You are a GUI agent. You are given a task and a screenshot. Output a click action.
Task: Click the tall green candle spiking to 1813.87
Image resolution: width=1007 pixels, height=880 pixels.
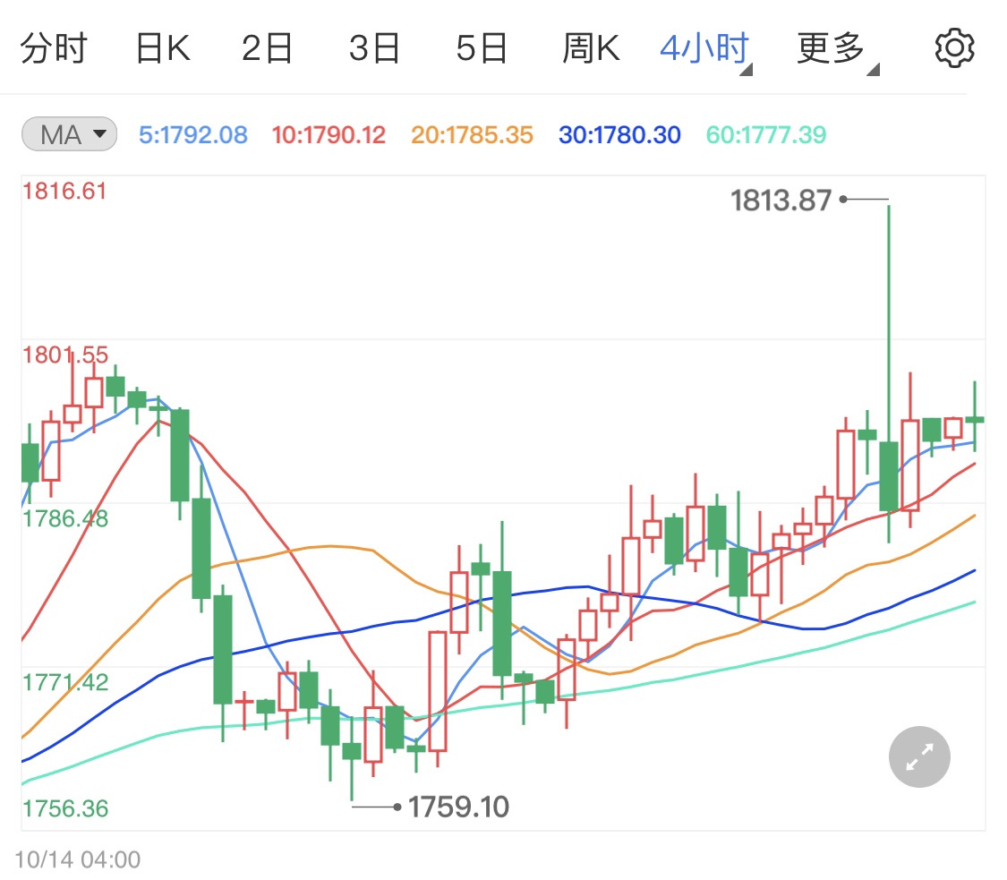click(889, 474)
